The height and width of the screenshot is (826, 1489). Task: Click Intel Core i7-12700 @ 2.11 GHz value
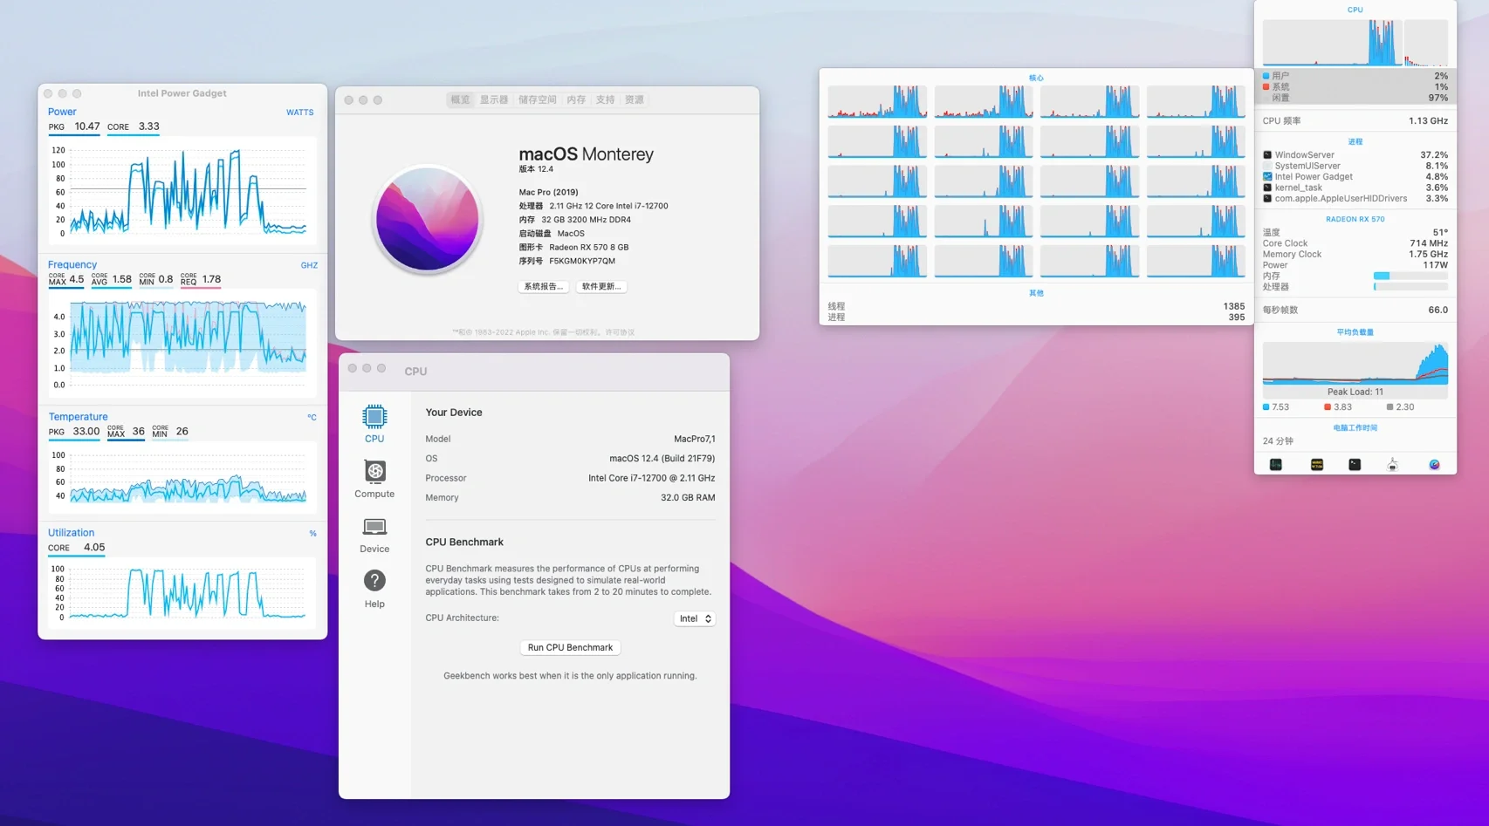[x=651, y=479]
